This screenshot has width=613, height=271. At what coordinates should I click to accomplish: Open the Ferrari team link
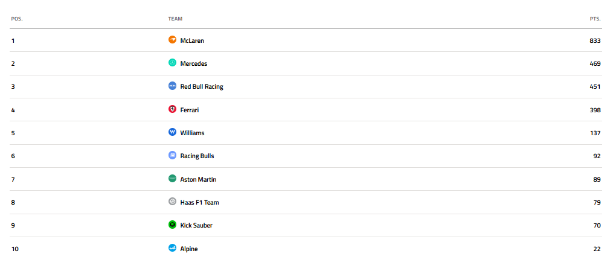(190, 110)
